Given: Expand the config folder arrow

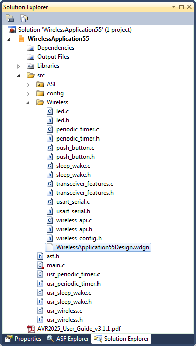Looking at the screenshot, I should tap(28, 94).
